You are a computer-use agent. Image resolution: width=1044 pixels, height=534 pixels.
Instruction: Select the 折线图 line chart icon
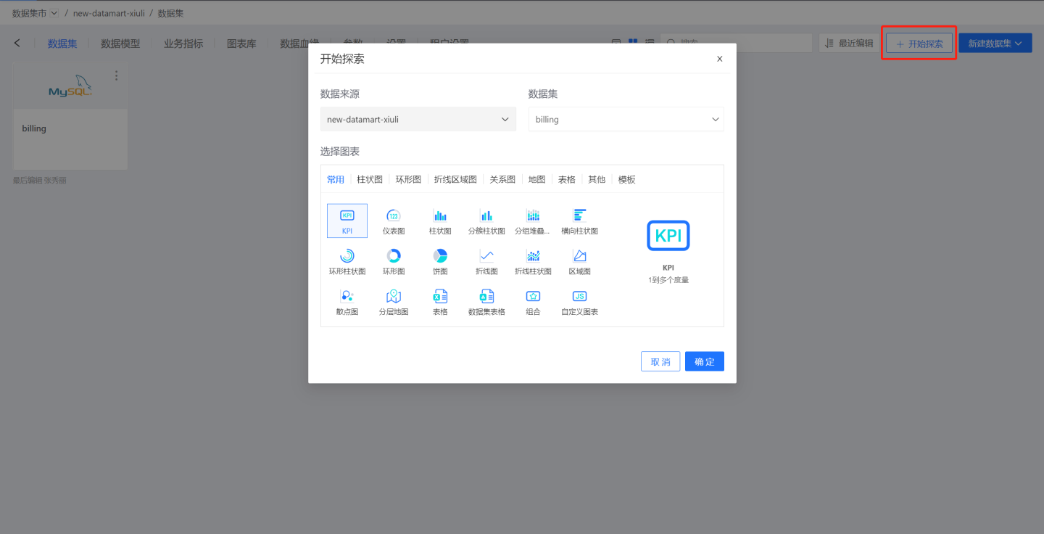[x=486, y=256]
